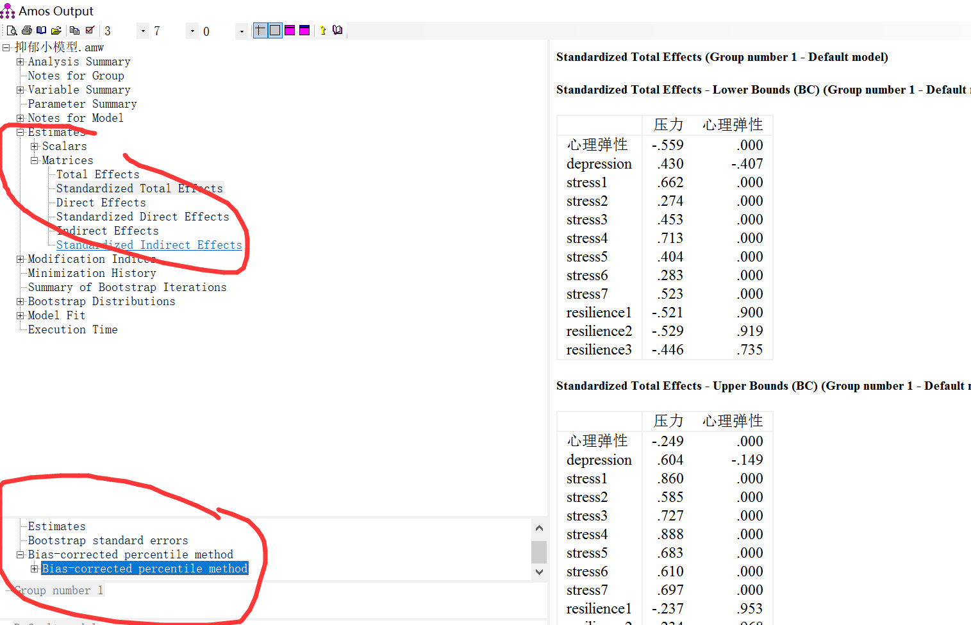Select Minimization History
This screenshot has height=625, width=971.
click(x=92, y=273)
